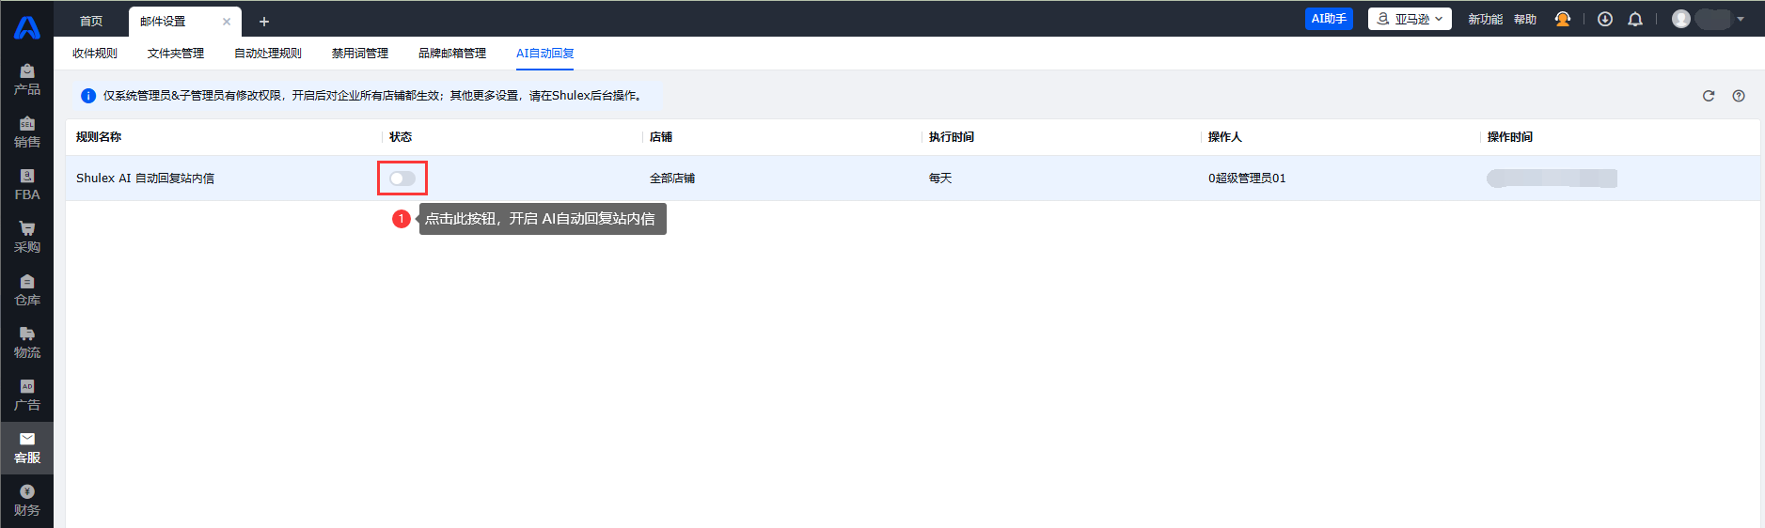The width and height of the screenshot is (1765, 528).
Task: Open the notifications bell
Action: pyautogui.click(x=1635, y=19)
